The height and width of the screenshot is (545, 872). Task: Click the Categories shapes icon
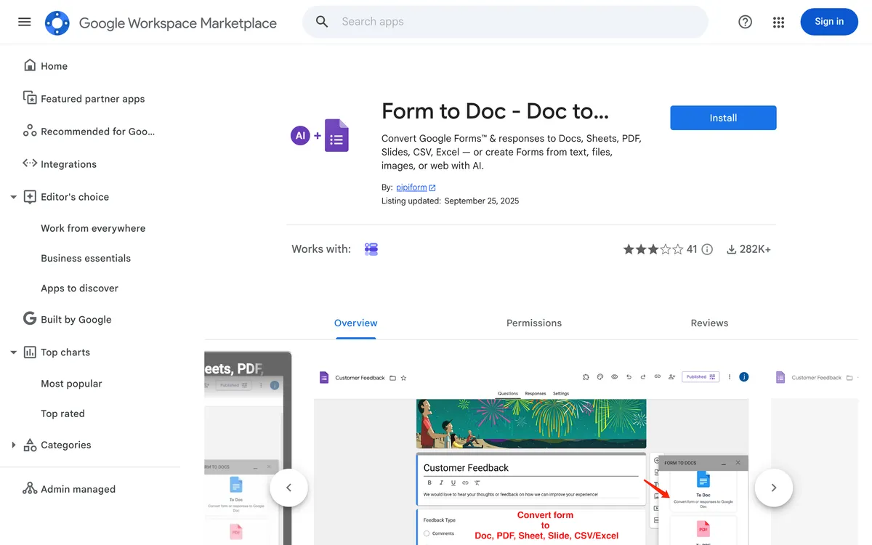point(30,445)
